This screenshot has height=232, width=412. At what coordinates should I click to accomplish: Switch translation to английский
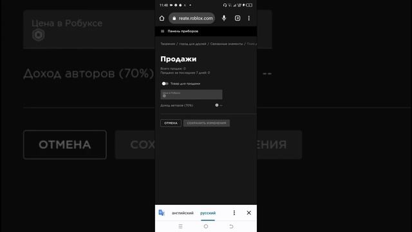[x=183, y=213]
